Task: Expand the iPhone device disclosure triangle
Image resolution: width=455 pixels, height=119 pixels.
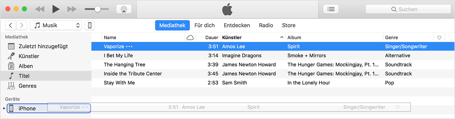Action: click(4, 108)
